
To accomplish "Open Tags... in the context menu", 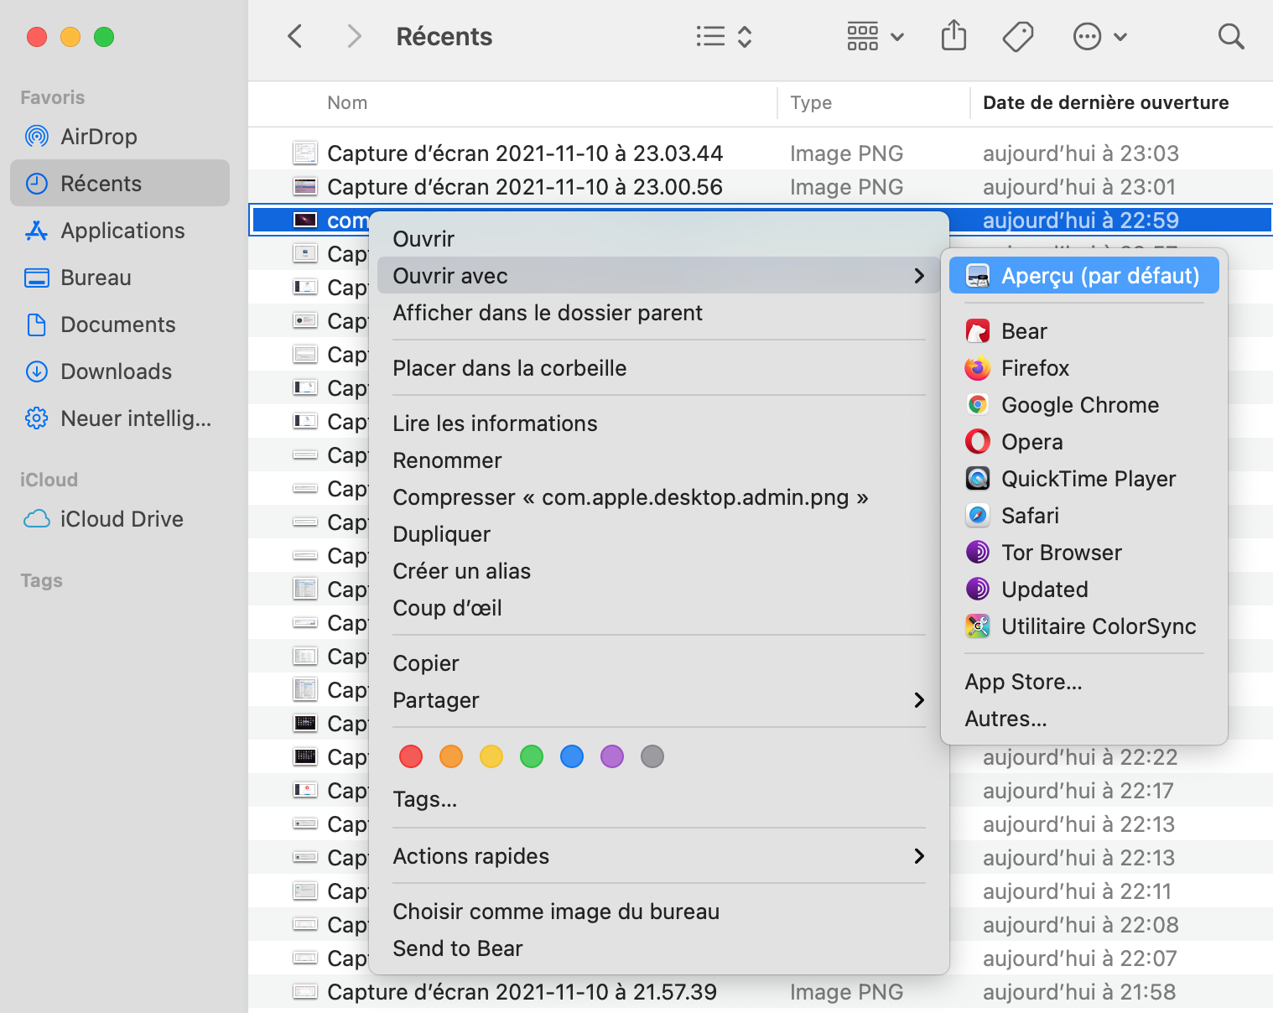I will click(658, 799).
